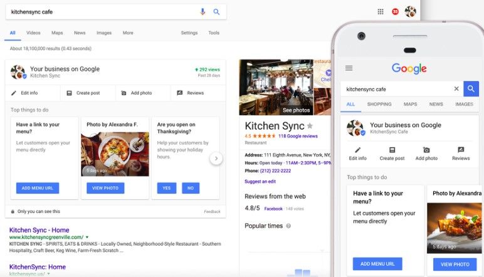Open the Tools search options

(214, 33)
